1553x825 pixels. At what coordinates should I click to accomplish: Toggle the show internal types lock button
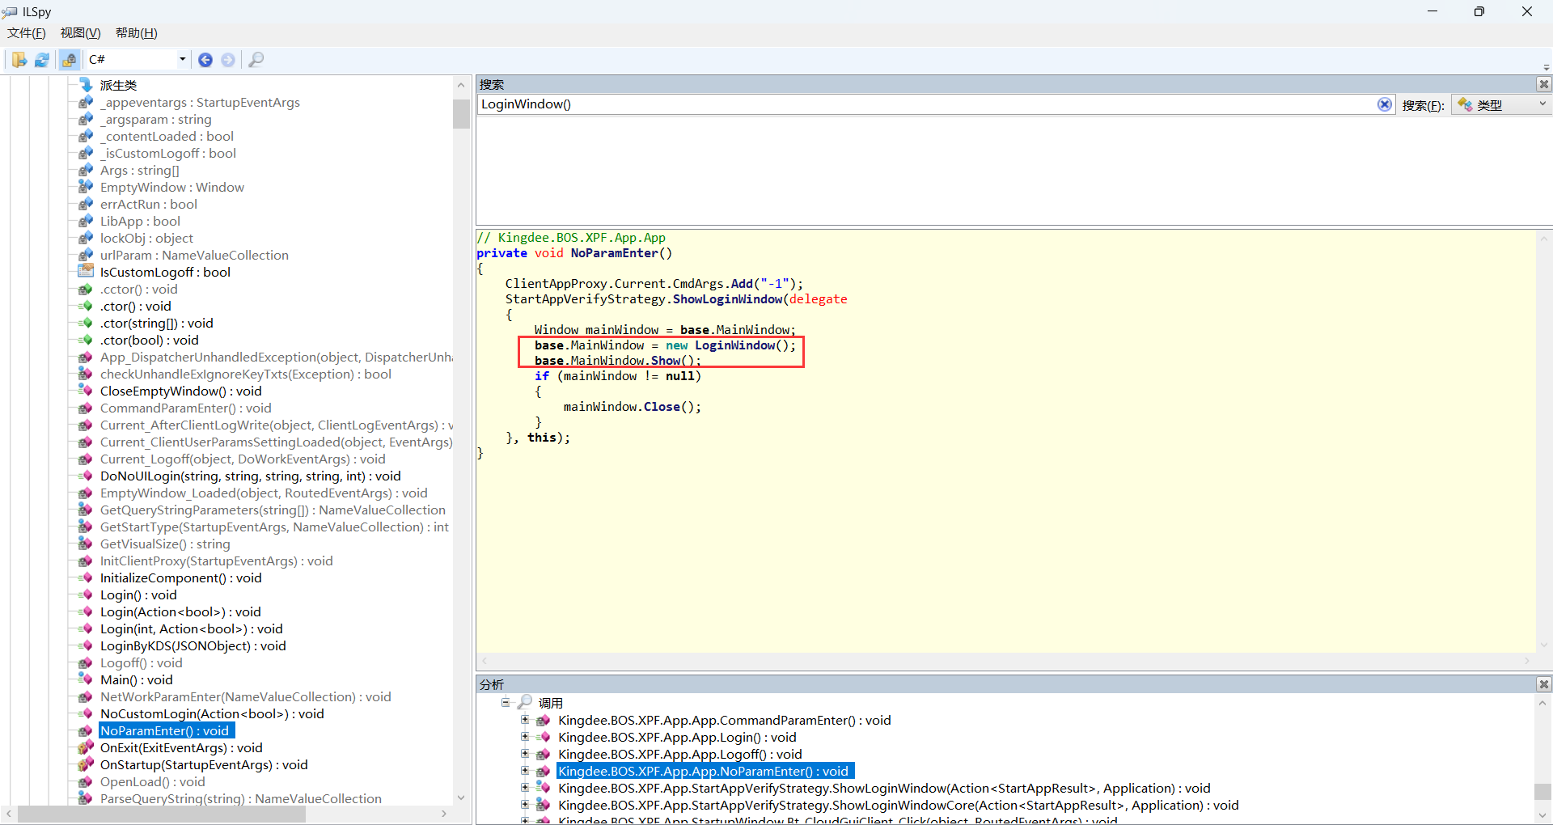70,60
